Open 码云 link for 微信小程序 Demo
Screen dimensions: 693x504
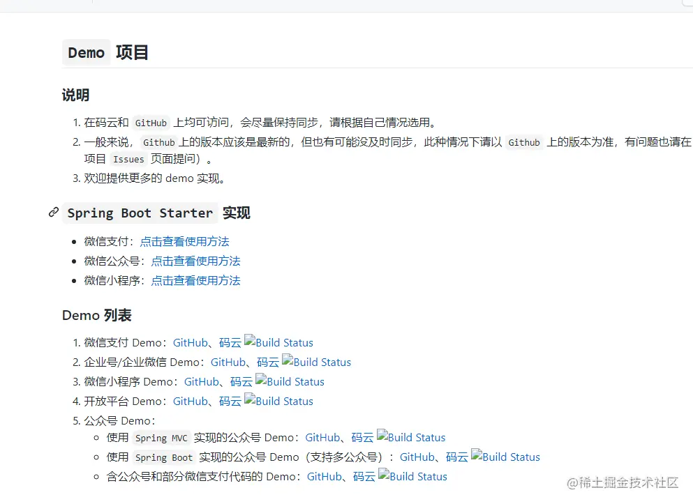[x=241, y=382]
